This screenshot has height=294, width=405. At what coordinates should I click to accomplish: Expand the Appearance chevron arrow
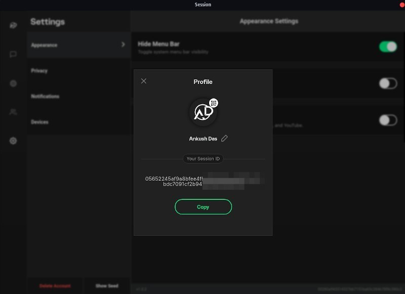coord(123,45)
